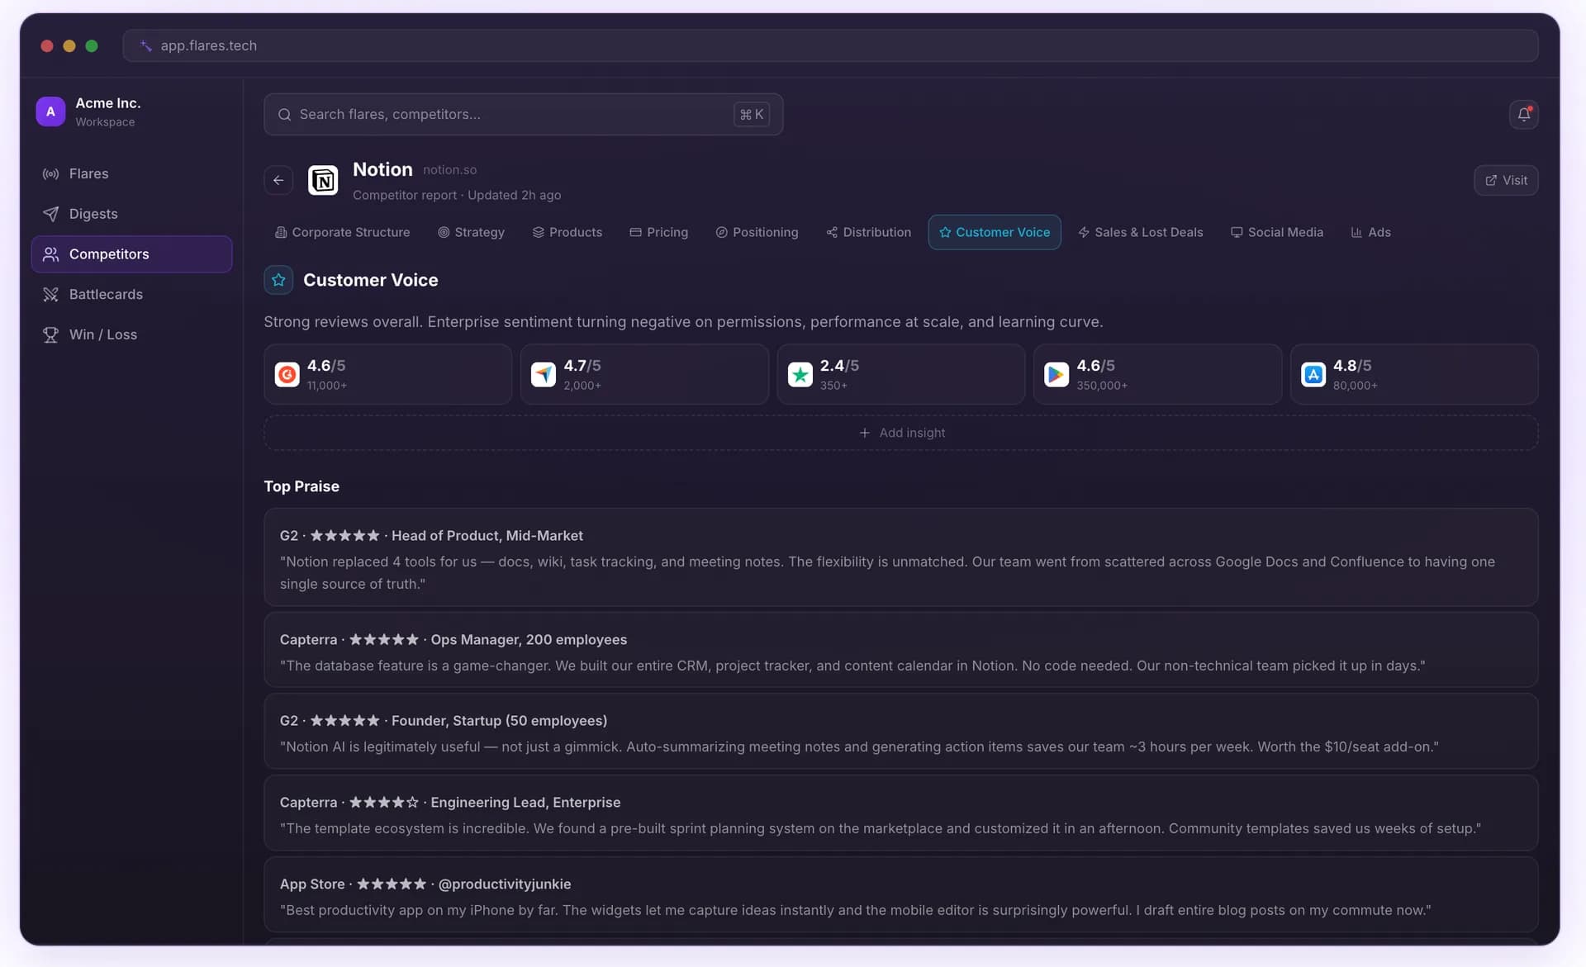Viewport: 1586px width, 967px height.
Task: Open the Head of Product, Mid-Market review
Action: click(x=901, y=557)
